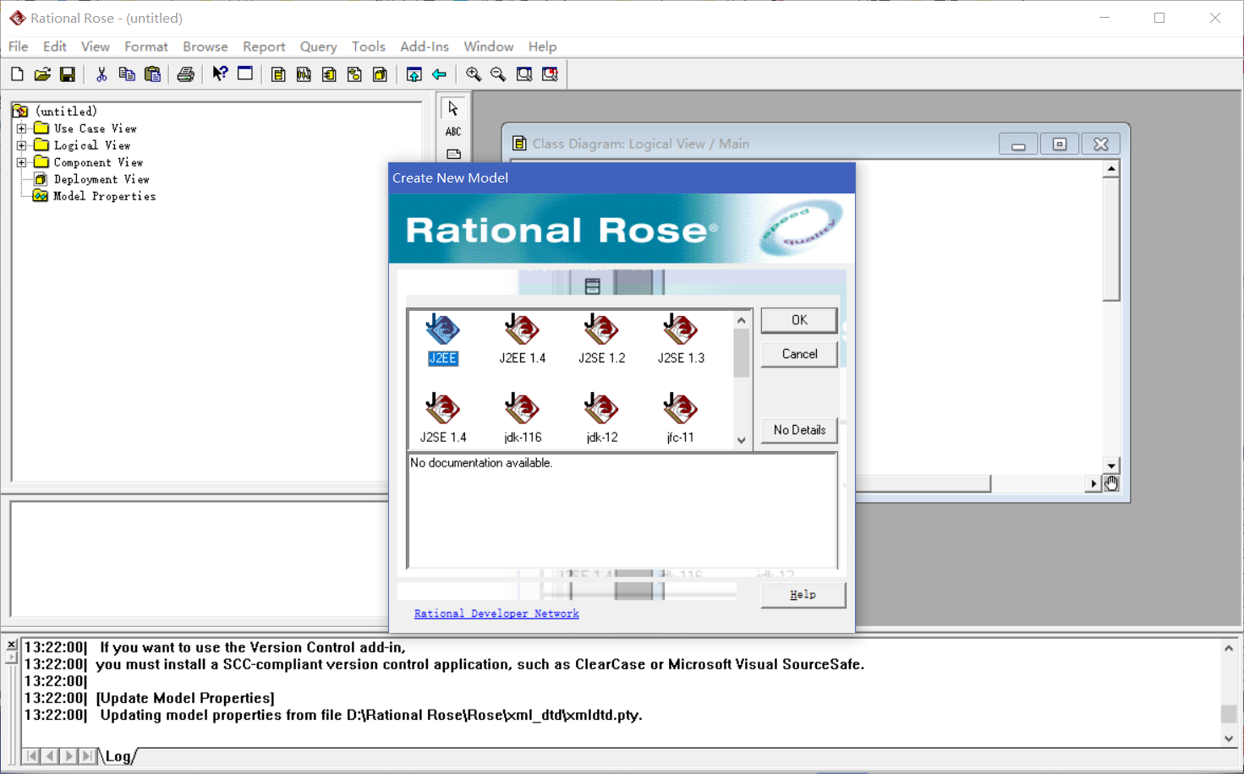Open the Rational Developer Network link
1244x774 pixels.
pyautogui.click(x=496, y=613)
